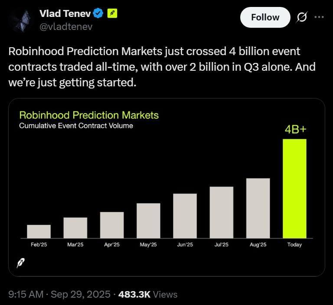Open the @vladtenev handle link
Screen dimensions: 333x305
(x=65, y=26)
